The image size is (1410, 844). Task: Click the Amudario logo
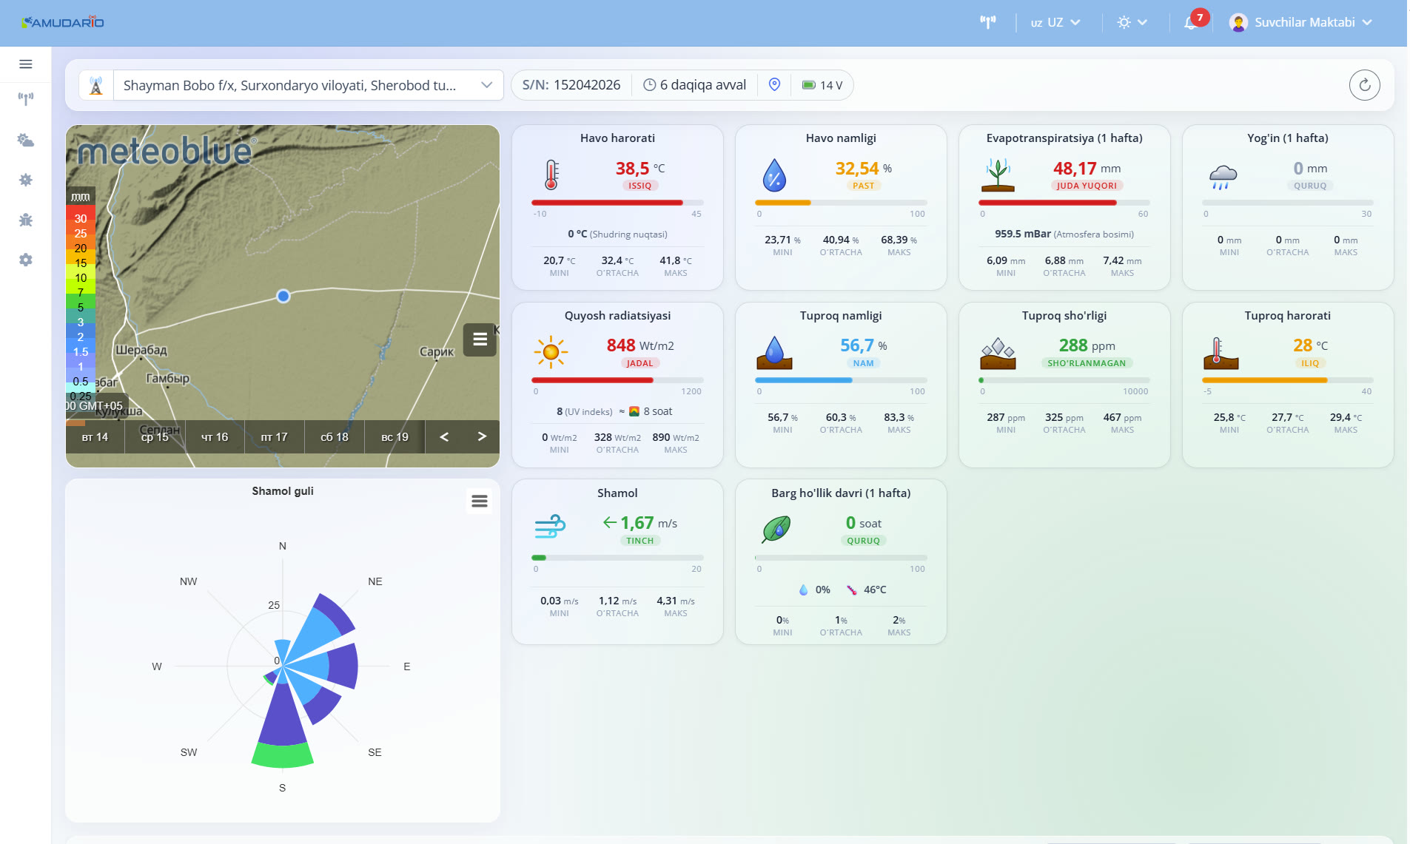pyautogui.click(x=63, y=22)
